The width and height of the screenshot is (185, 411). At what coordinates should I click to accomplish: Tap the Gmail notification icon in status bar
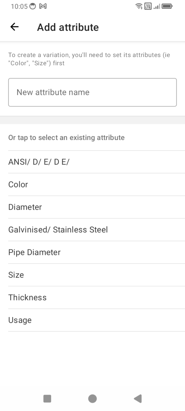pyautogui.click(x=43, y=6)
